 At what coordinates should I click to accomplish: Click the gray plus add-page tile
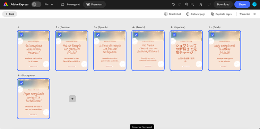coord(72,99)
